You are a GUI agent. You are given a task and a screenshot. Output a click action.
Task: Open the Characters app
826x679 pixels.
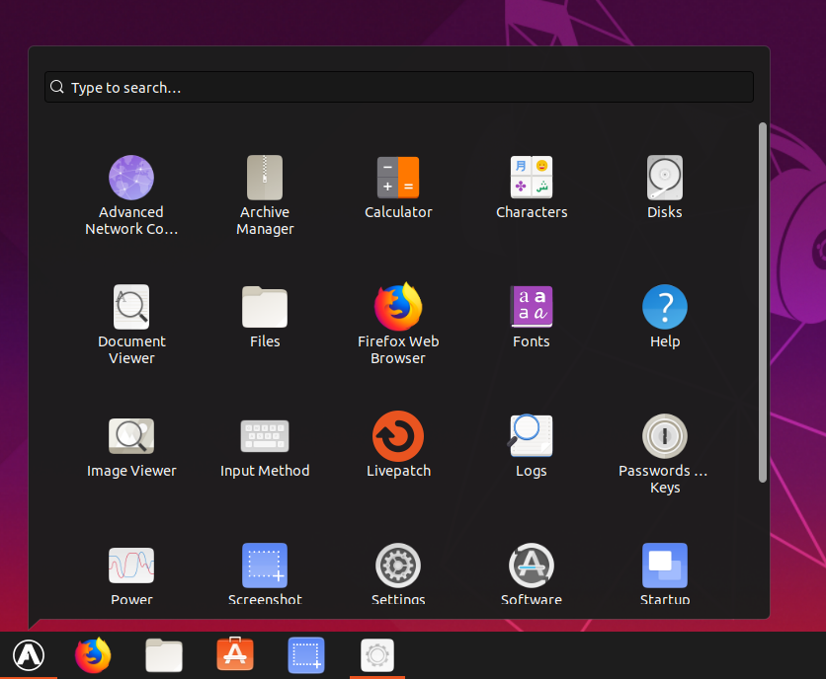point(532,178)
